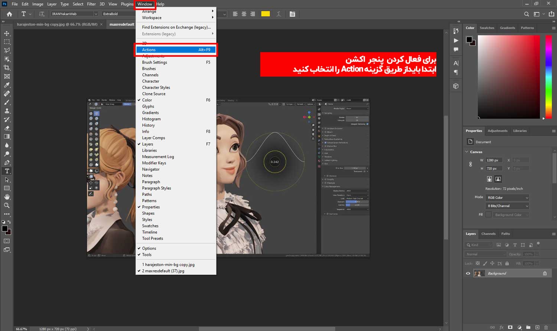
Task: Click the foreground color swatch in Color panel
Action: [469, 40]
